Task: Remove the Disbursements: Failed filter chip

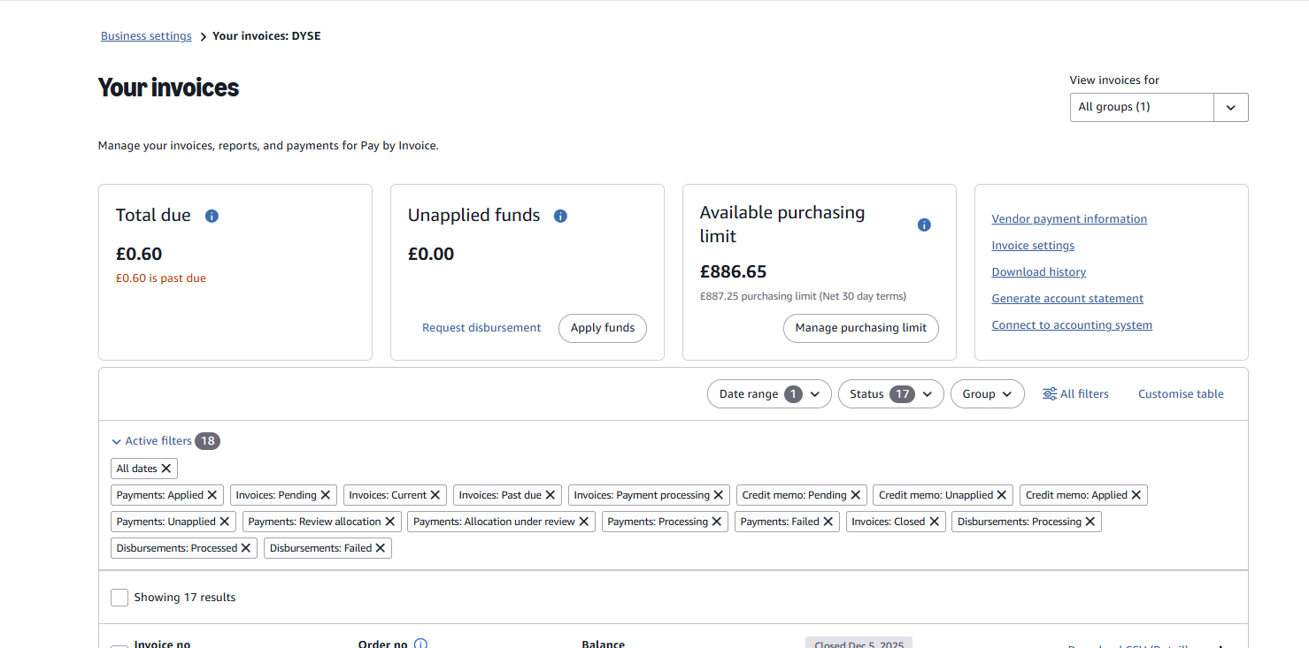Action: [381, 548]
